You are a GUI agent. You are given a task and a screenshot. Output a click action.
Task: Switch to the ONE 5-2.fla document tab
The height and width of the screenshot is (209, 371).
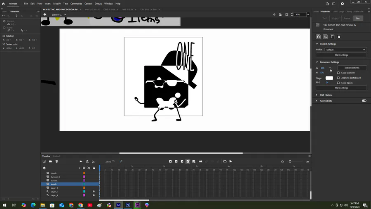[x=91, y=9]
